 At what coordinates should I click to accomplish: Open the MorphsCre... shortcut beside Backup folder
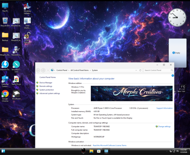coord(16,37)
